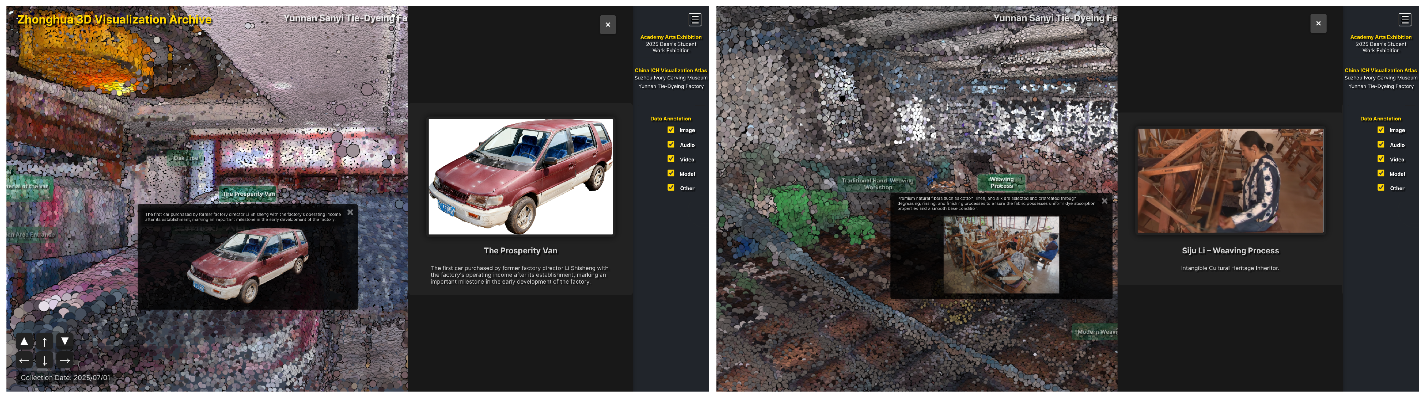Click the thin up-arrow move button
This screenshot has height=398, width=1425.
tap(45, 342)
